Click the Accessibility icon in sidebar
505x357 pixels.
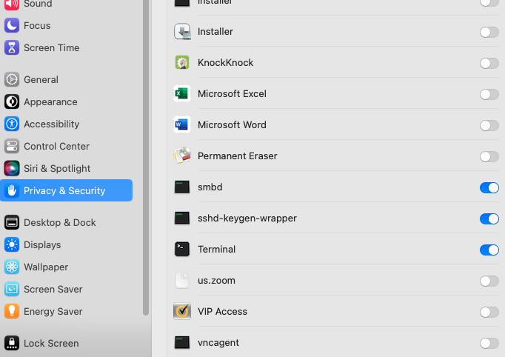click(12, 124)
